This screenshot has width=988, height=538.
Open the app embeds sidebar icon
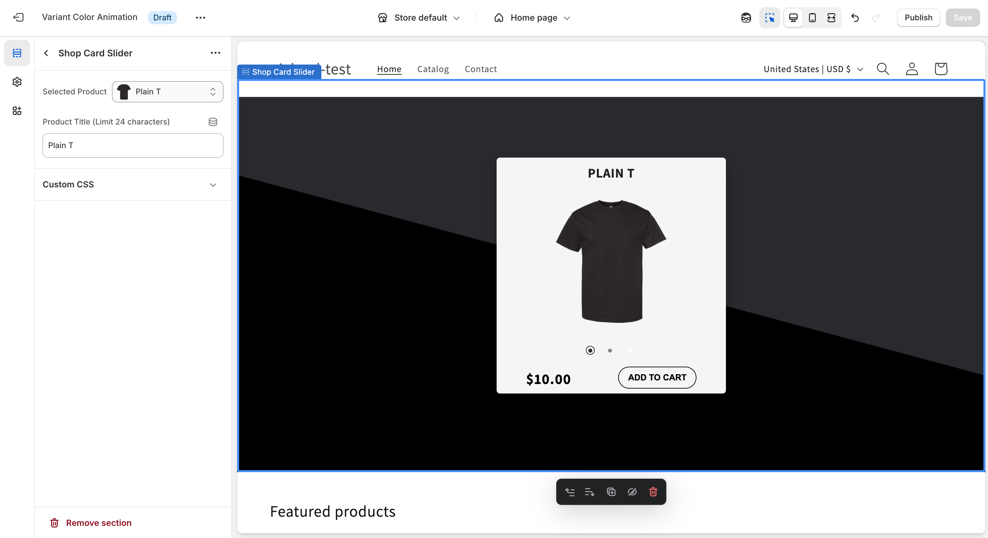(17, 111)
